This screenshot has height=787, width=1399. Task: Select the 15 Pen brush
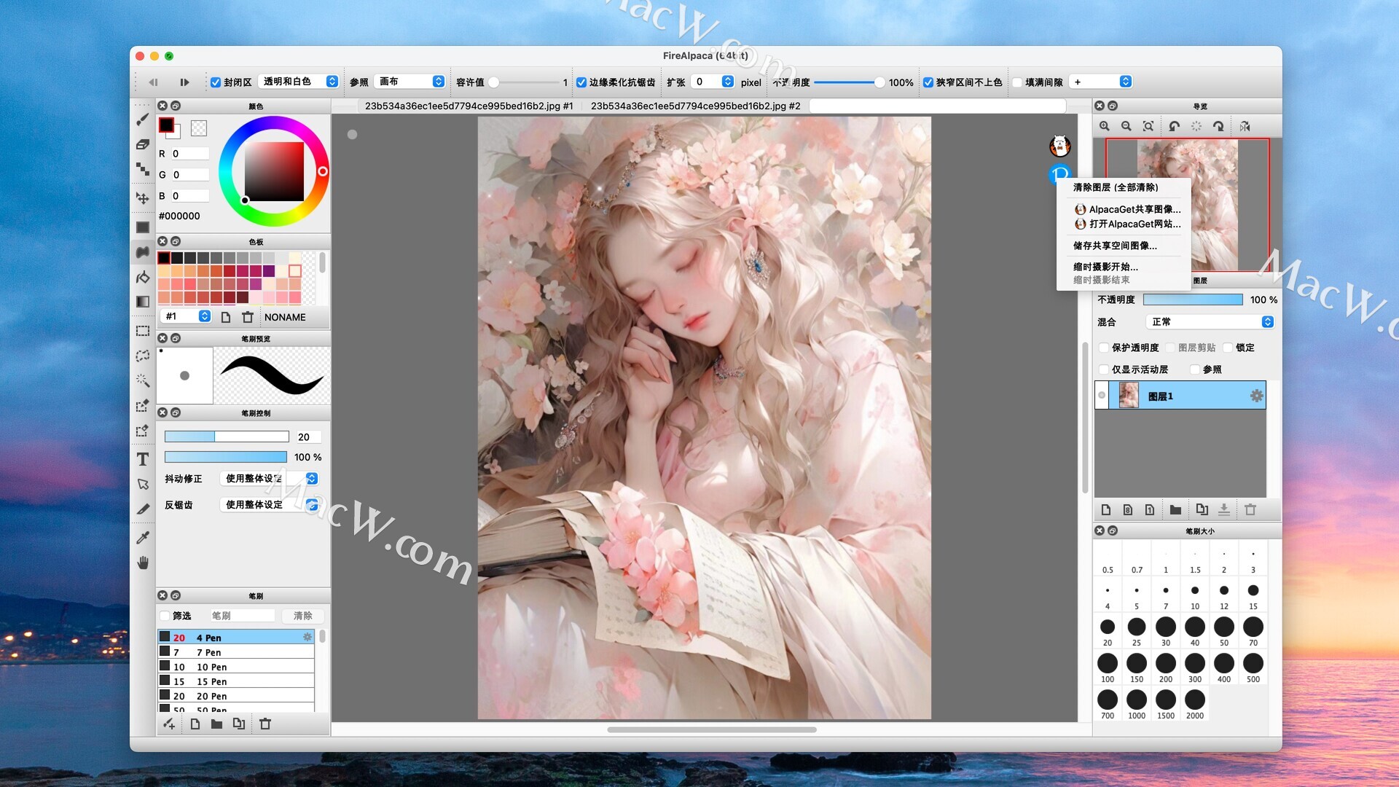[236, 681]
